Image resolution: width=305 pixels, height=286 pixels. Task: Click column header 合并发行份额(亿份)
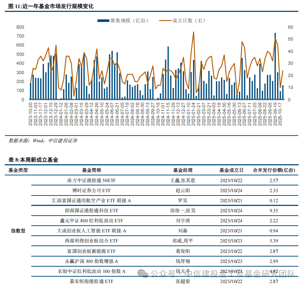coord(274,170)
